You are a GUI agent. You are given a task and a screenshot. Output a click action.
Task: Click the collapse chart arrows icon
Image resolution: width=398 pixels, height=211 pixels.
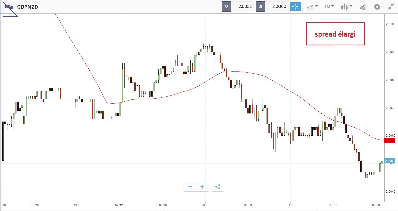point(391,7)
